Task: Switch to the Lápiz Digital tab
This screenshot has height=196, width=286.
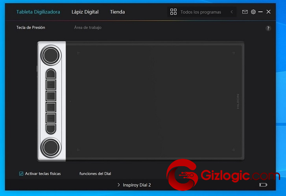Action: 85,12
